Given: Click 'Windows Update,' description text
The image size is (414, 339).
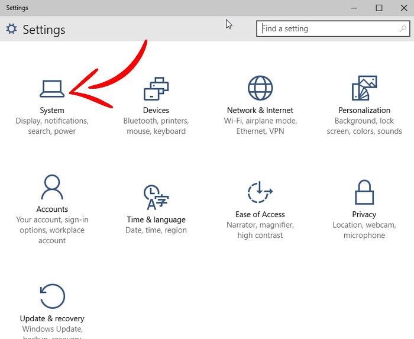Looking at the screenshot, I should click(52, 329).
